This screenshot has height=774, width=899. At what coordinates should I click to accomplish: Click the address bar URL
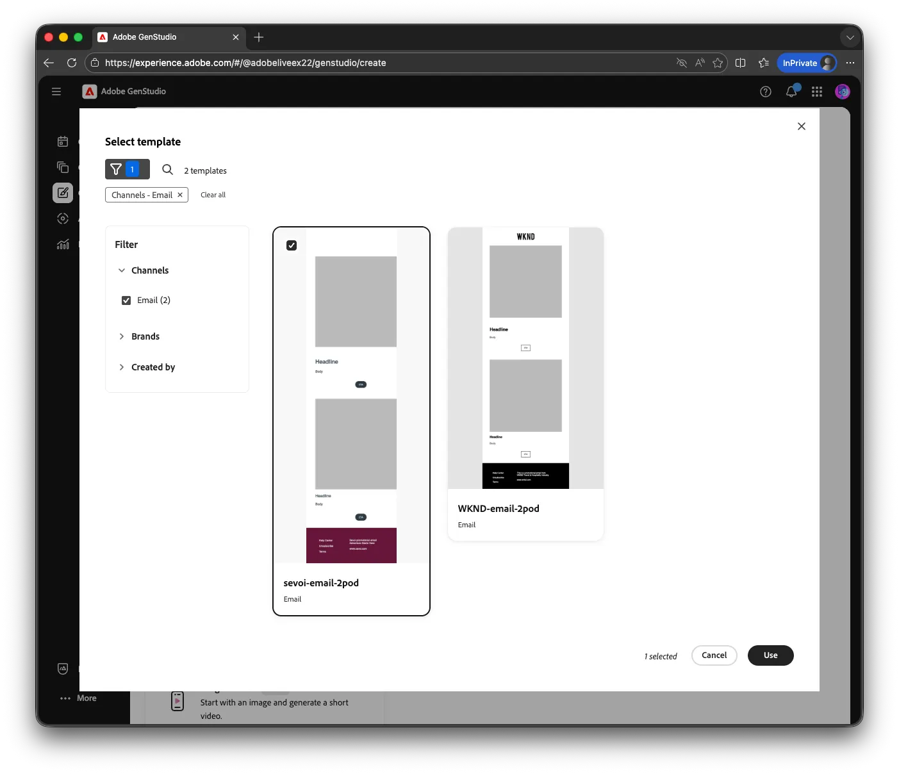click(x=245, y=63)
